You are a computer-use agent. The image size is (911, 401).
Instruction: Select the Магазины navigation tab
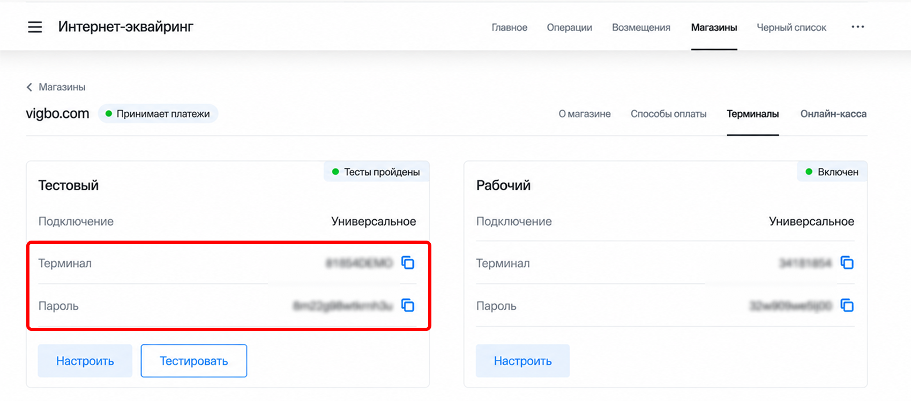point(714,27)
